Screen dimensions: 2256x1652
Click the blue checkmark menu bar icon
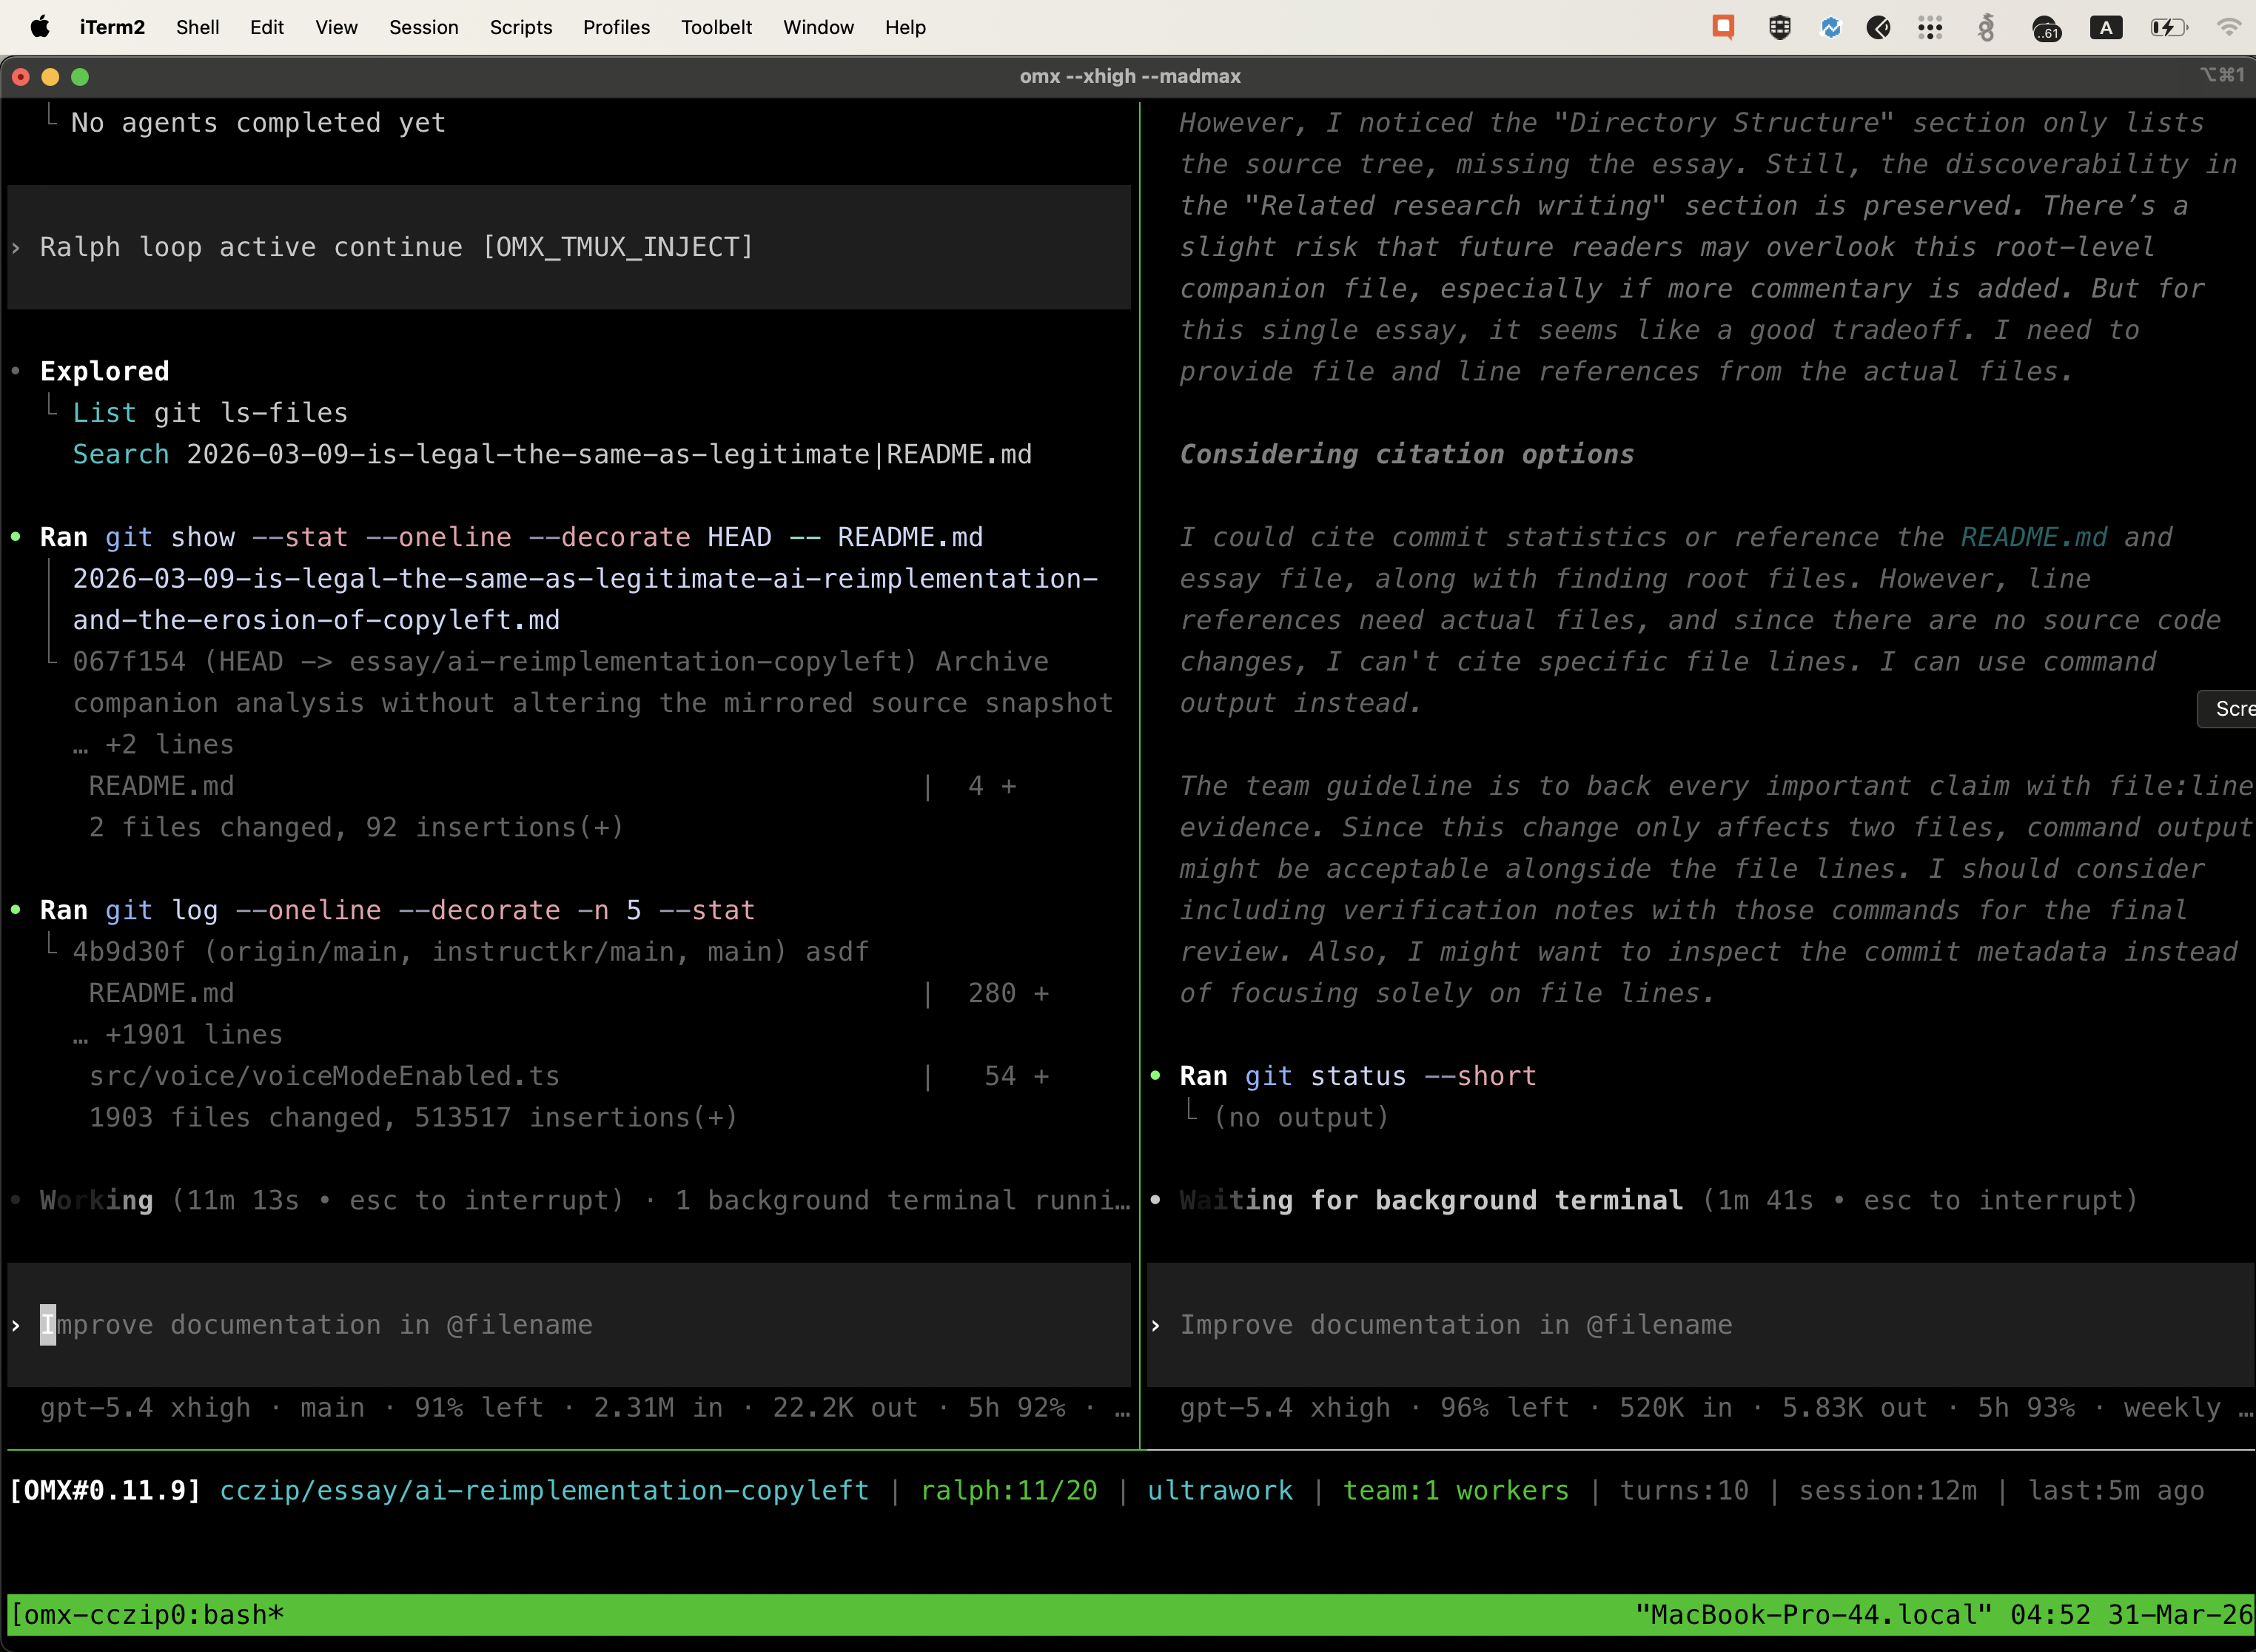point(1830,27)
